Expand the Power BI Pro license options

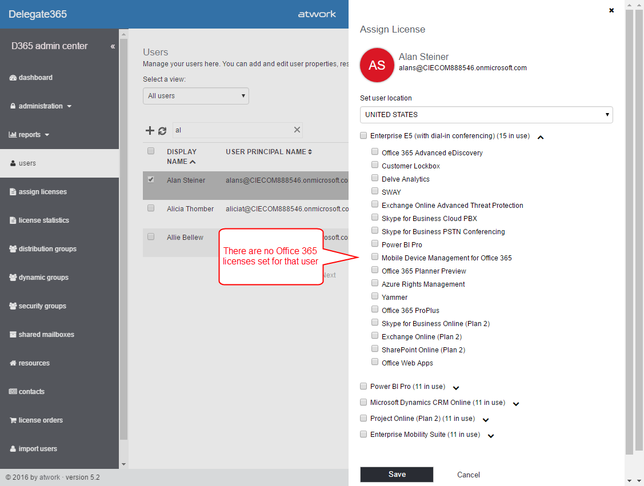[456, 388]
